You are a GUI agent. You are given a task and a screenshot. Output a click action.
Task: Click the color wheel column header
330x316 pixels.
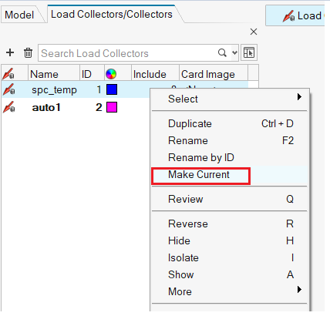(x=111, y=74)
